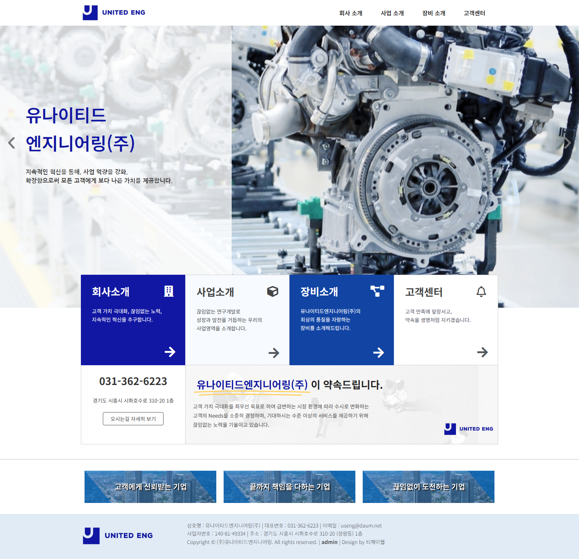Select the 고객에게 신뢰받는 기업 banner
This screenshot has width=579, height=559.
(150, 487)
